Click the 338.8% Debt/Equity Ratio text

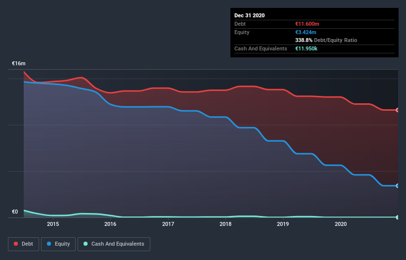326,40
